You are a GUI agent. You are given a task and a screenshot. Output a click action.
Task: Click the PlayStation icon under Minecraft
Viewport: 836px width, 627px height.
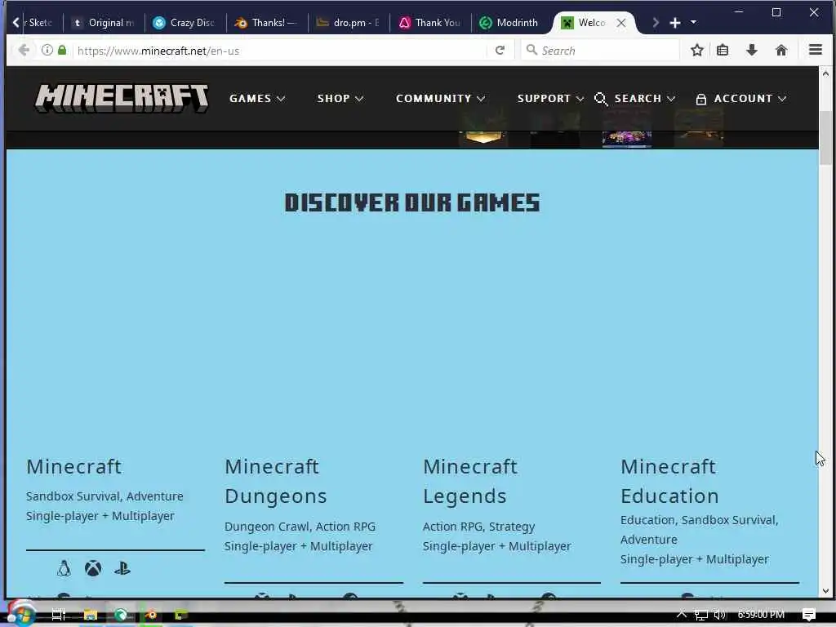pos(122,568)
